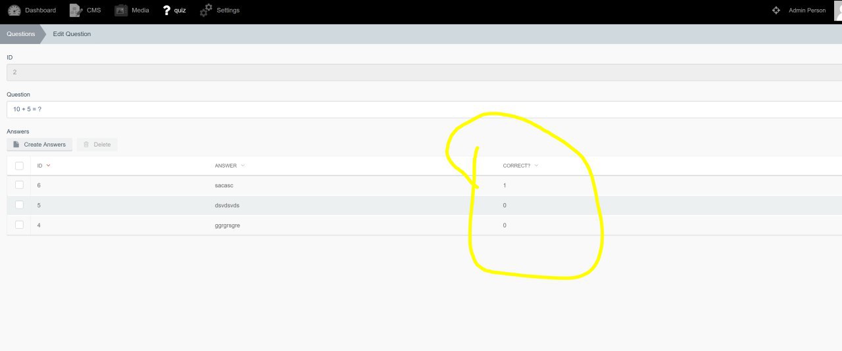Viewport: 842px width, 351px height.
Task: Toggle the select-all header checkbox
Action: click(19, 166)
